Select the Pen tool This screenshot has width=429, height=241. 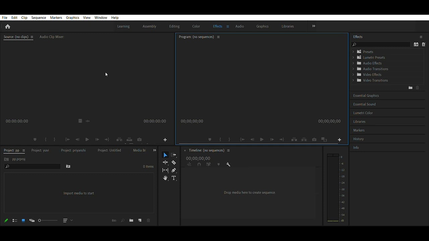(174, 170)
